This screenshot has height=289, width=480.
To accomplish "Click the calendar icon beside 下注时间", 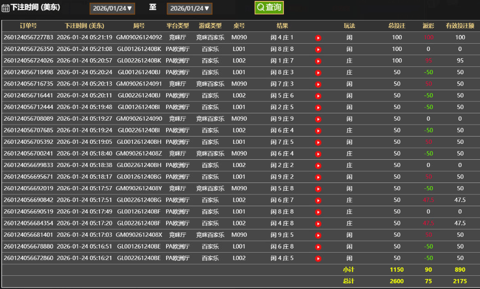I will pyautogui.click(x=5, y=8).
